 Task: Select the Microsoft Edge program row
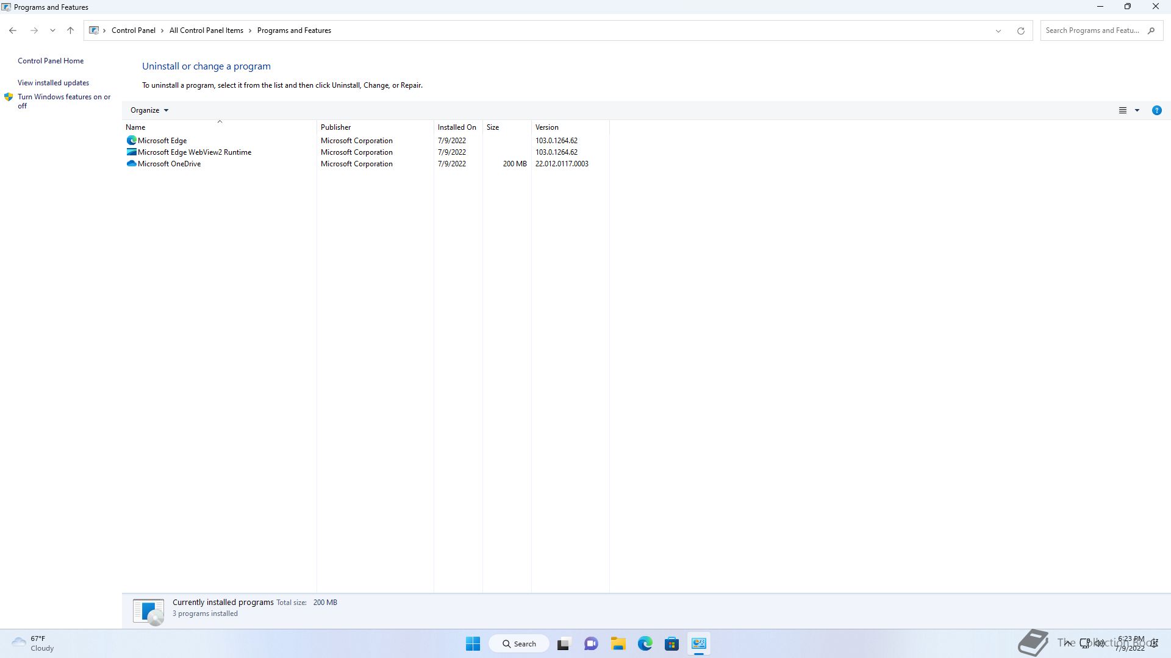point(366,141)
